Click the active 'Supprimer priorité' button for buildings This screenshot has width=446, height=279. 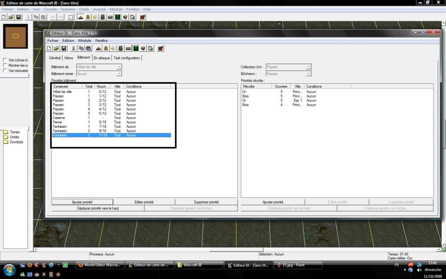click(206, 202)
